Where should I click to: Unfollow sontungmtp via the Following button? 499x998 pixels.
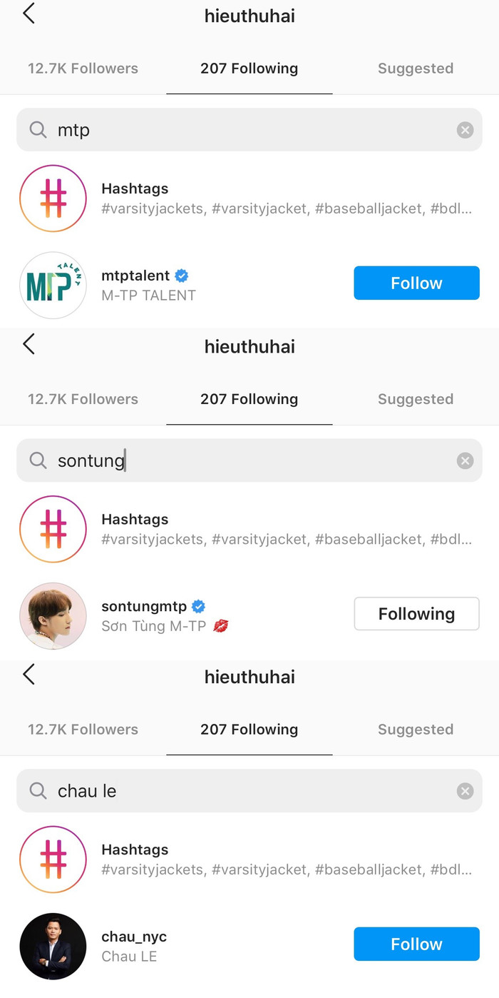(x=416, y=613)
